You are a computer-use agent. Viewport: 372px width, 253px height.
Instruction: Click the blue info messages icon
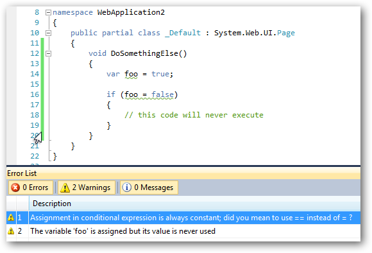(127, 188)
